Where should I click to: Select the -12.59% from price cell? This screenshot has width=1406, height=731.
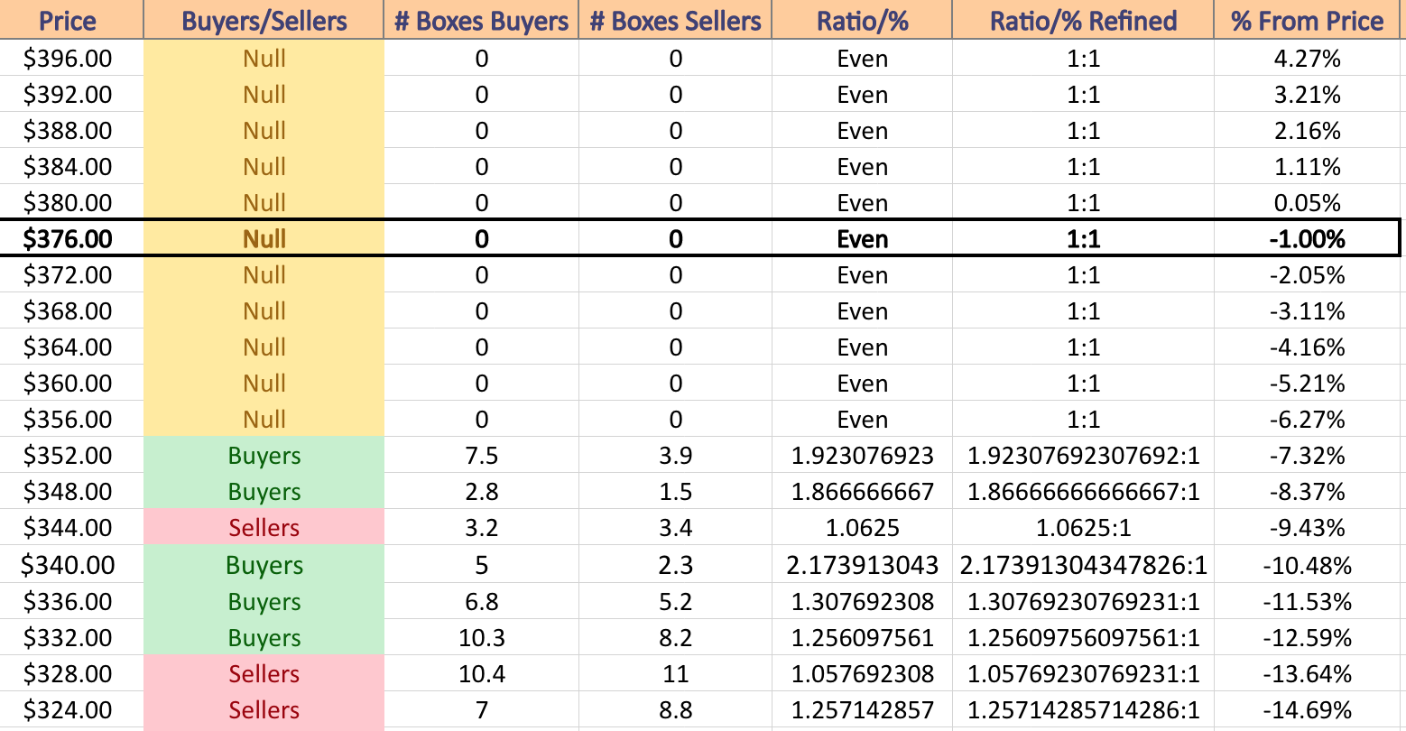(1308, 638)
